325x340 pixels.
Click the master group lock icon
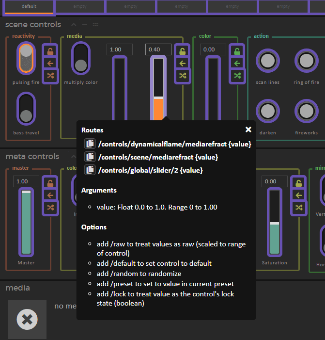click(50, 182)
